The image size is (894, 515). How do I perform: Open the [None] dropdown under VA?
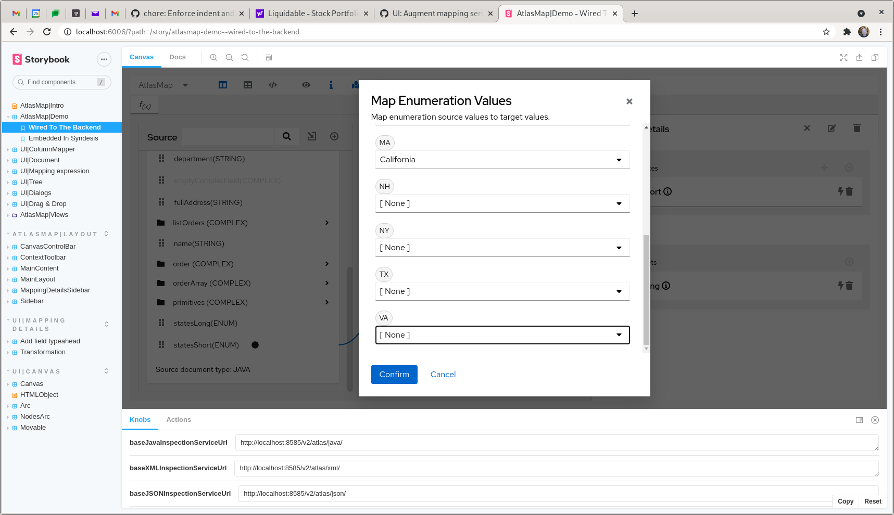click(x=501, y=334)
